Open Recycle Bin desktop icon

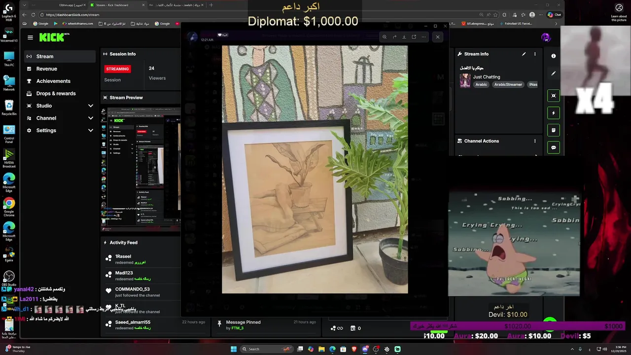tap(9, 108)
